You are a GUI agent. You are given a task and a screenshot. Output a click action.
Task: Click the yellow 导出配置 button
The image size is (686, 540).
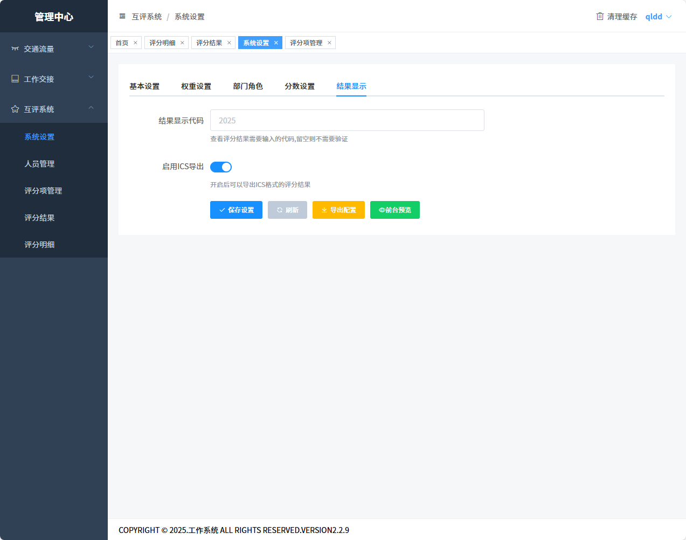tap(338, 210)
